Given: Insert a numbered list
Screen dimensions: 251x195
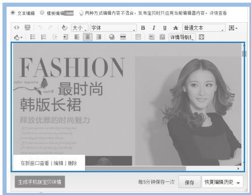Looking at the screenshot, I should click(44, 37).
